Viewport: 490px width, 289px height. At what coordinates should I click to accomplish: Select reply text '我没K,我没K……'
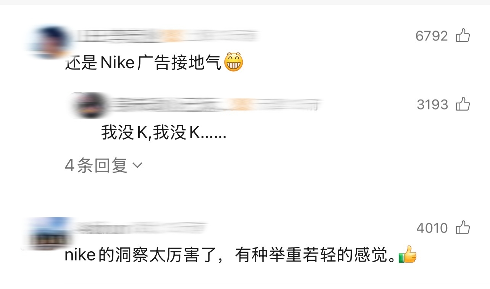pyautogui.click(x=164, y=133)
